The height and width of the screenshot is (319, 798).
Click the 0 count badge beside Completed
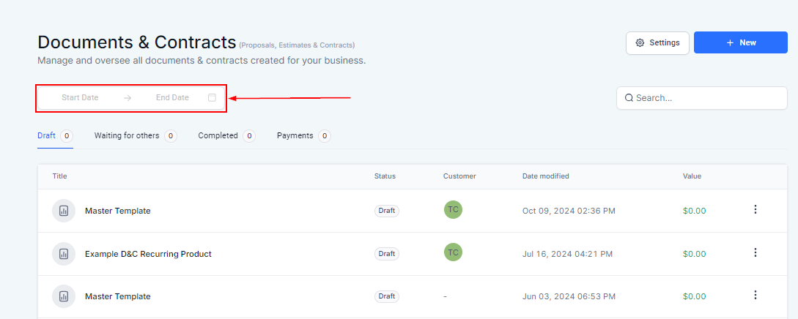click(249, 136)
